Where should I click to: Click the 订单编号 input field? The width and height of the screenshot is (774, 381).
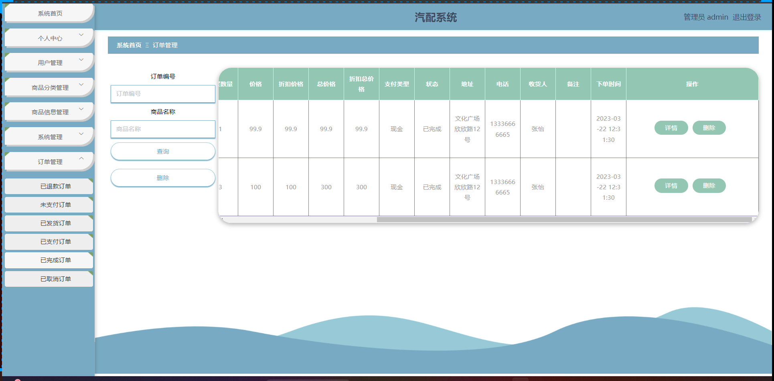[x=163, y=94]
